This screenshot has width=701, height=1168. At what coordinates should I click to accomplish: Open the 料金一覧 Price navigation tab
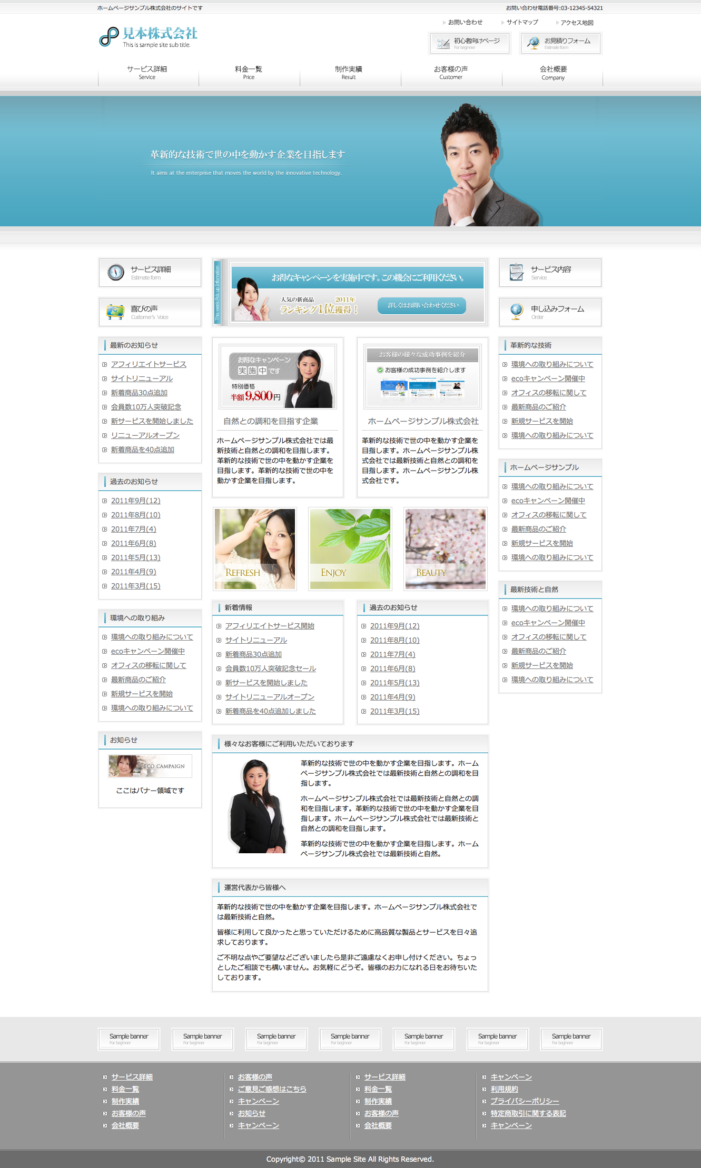[249, 73]
